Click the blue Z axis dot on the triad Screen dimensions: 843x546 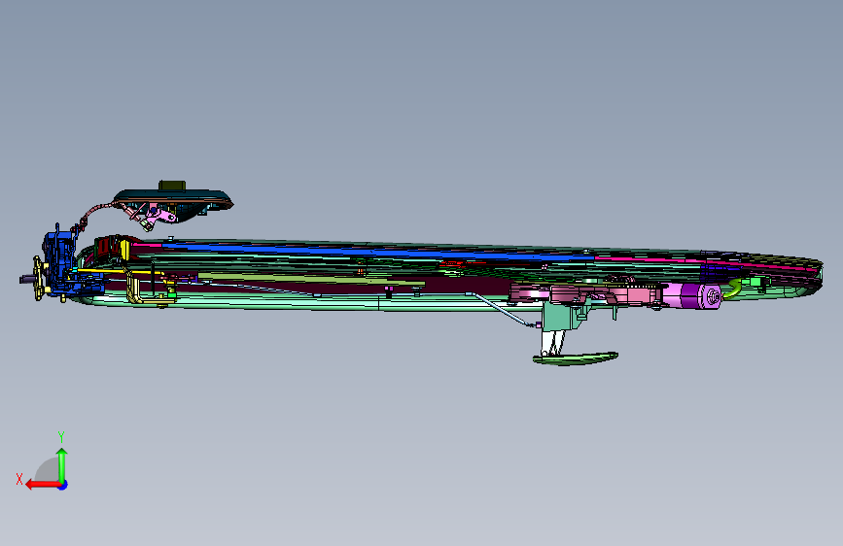click(x=63, y=485)
